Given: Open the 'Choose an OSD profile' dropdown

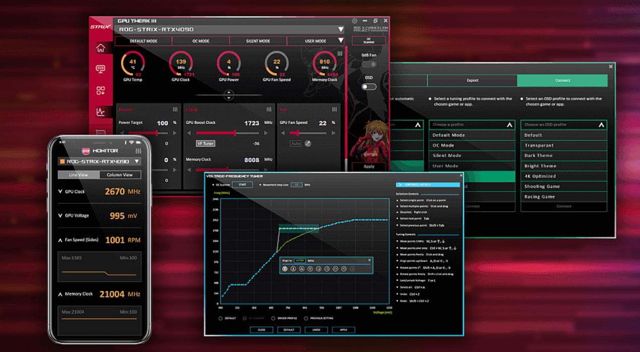Looking at the screenshot, I should 563,125.
